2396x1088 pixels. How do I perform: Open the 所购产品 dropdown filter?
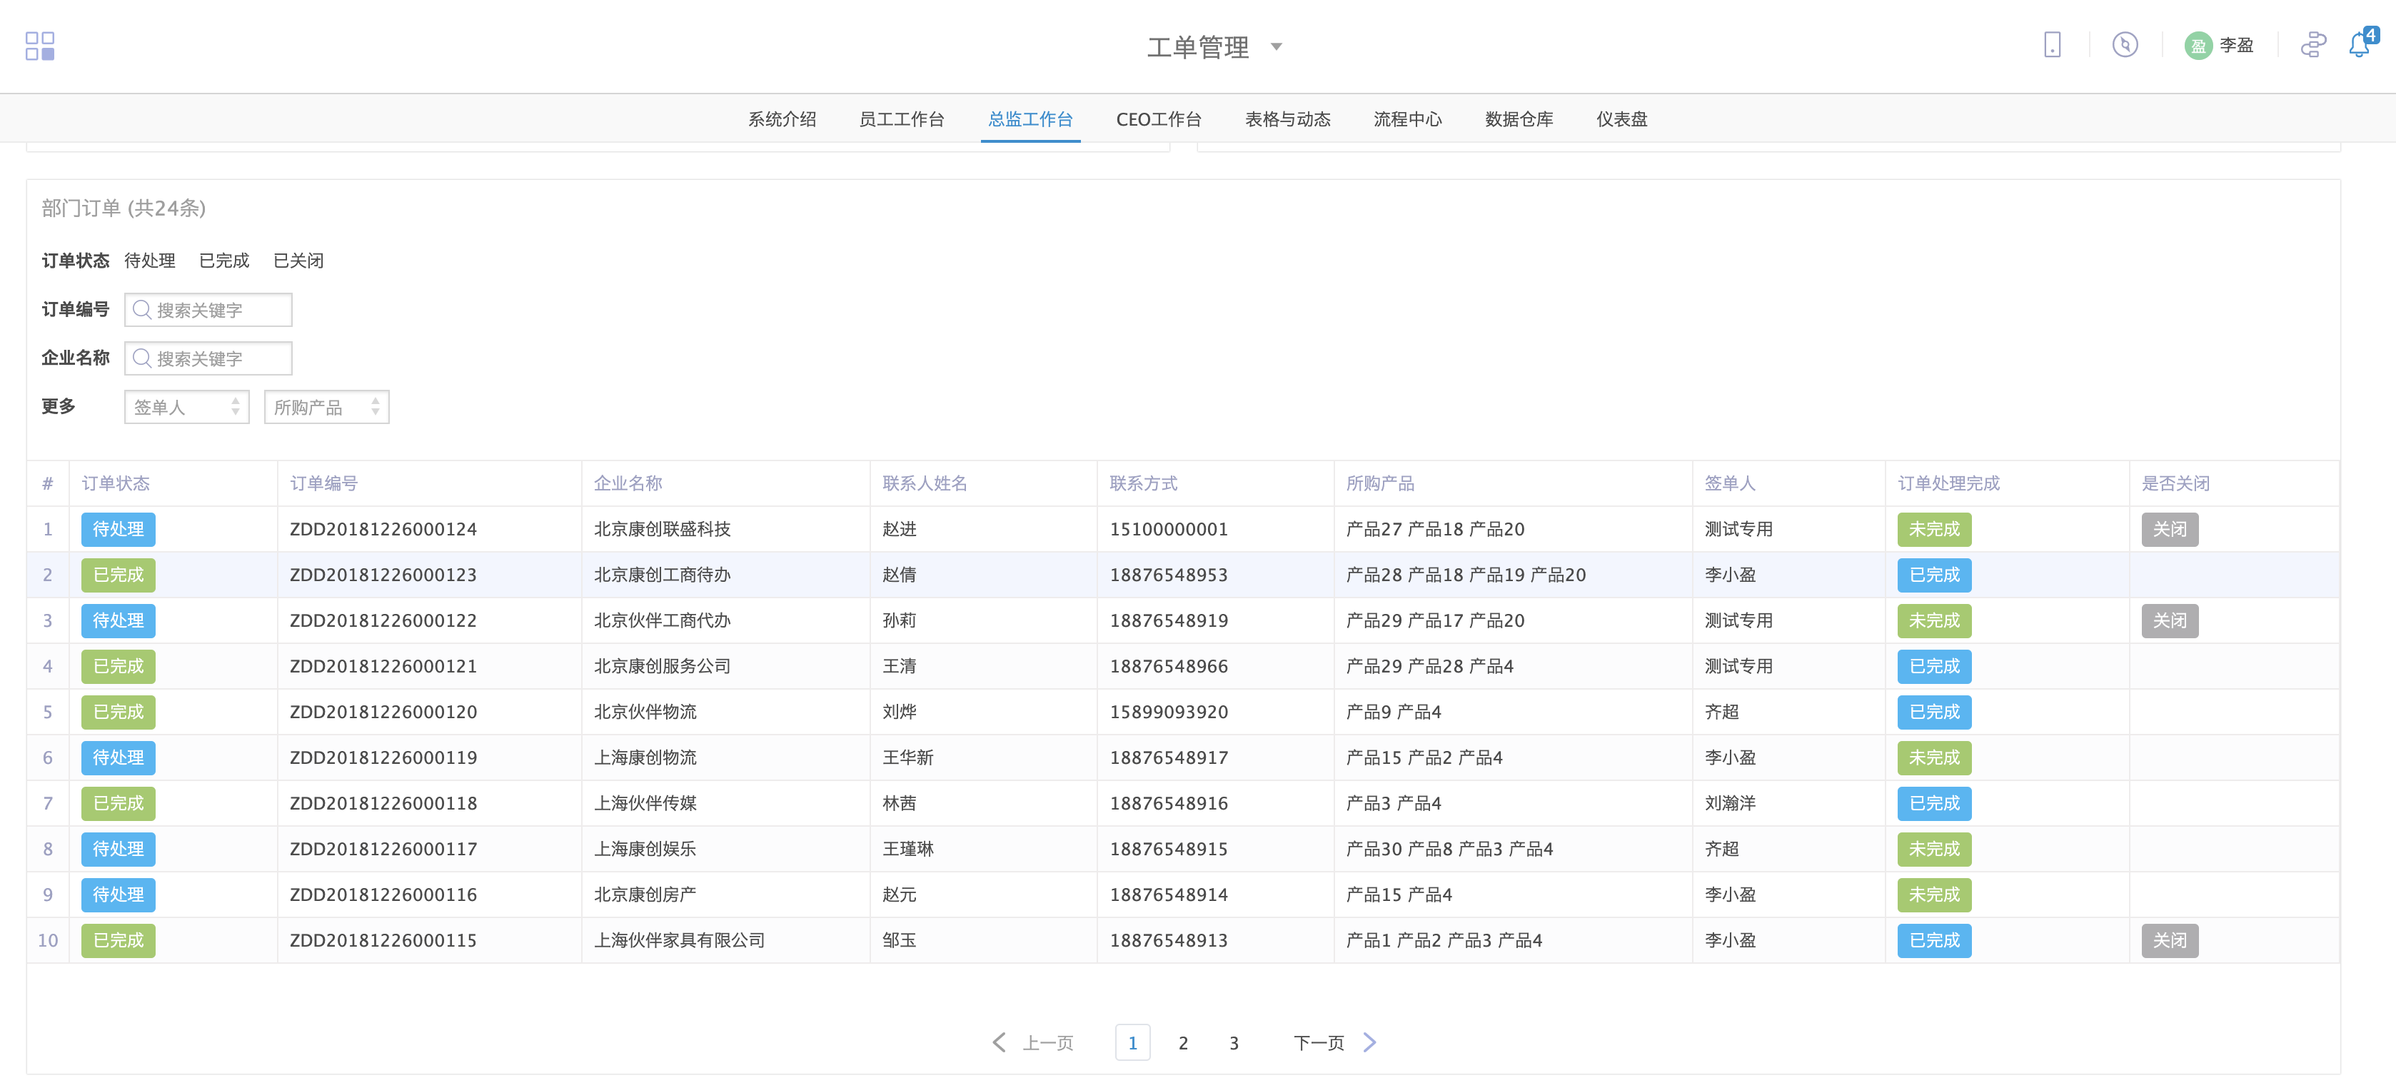tap(326, 406)
